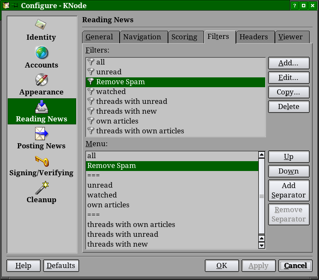Click the Menu list scrollbar up arrow at top

pyautogui.click(x=262, y=155)
